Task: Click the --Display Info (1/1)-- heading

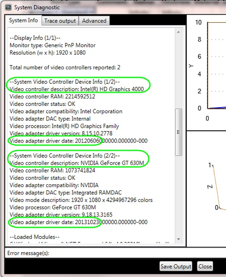Action: pyautogui.click(x=35, y=38)
